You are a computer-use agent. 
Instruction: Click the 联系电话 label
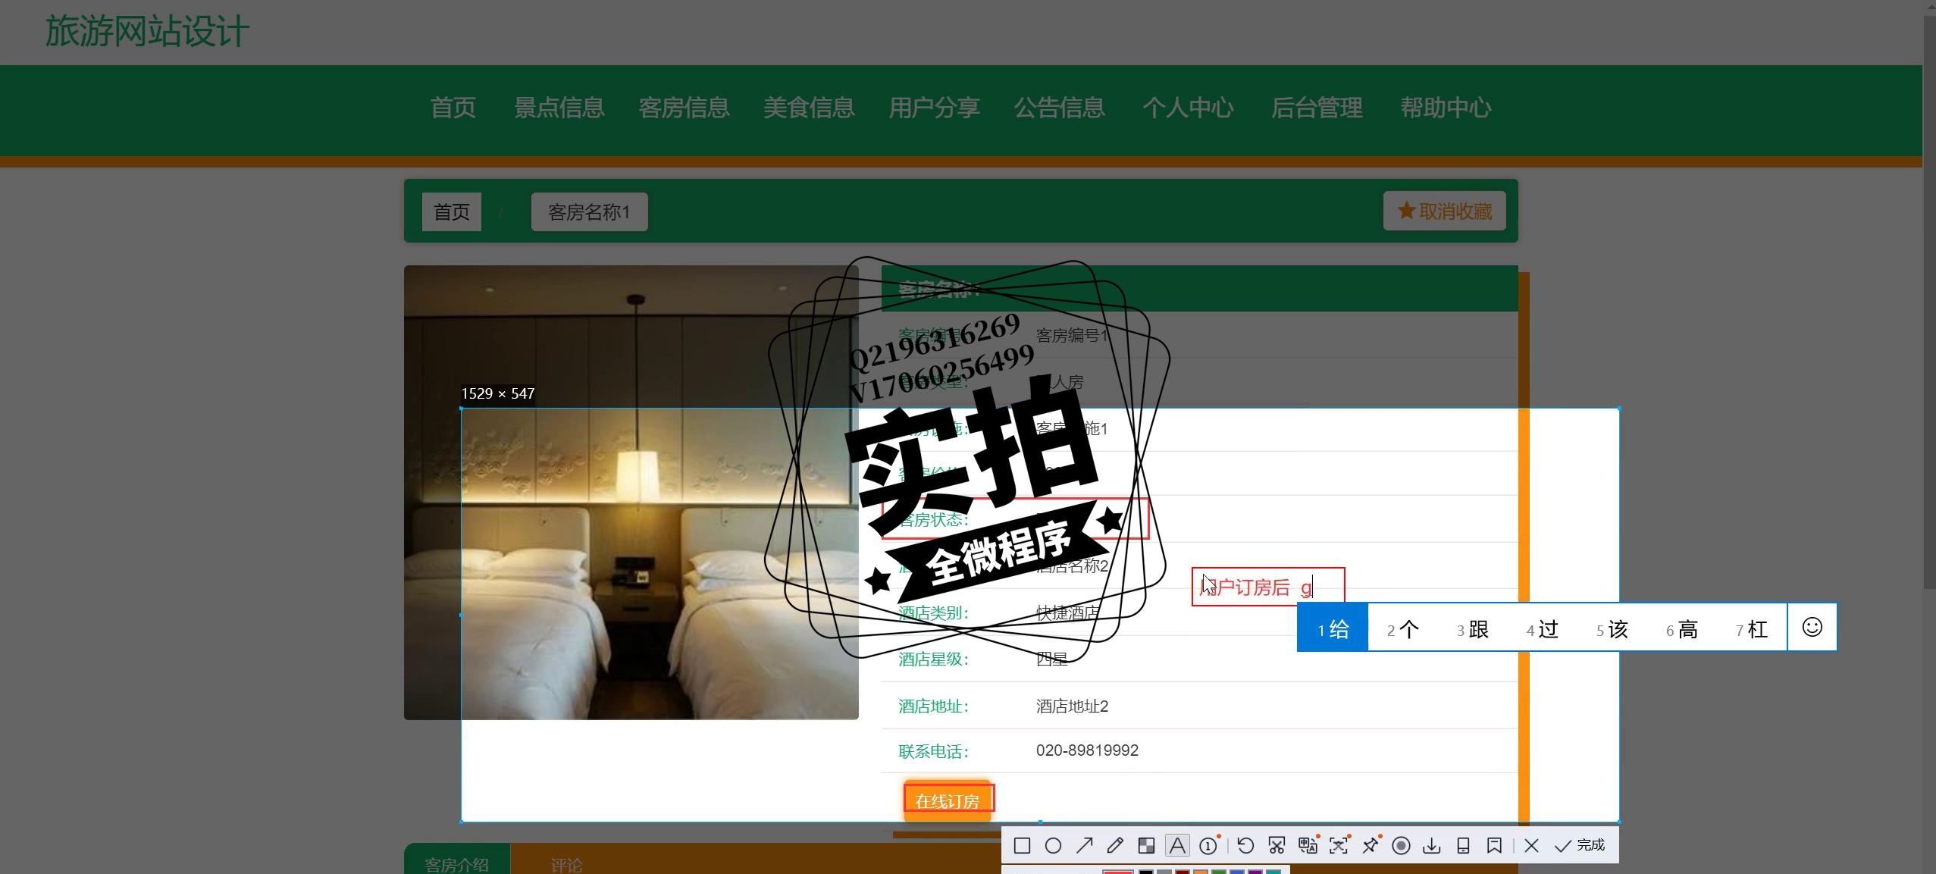[x=933, y=752]
